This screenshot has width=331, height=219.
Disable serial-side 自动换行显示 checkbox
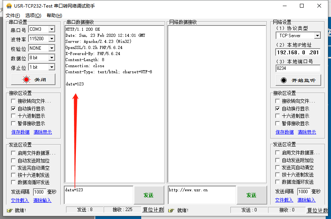pos(14,109)
